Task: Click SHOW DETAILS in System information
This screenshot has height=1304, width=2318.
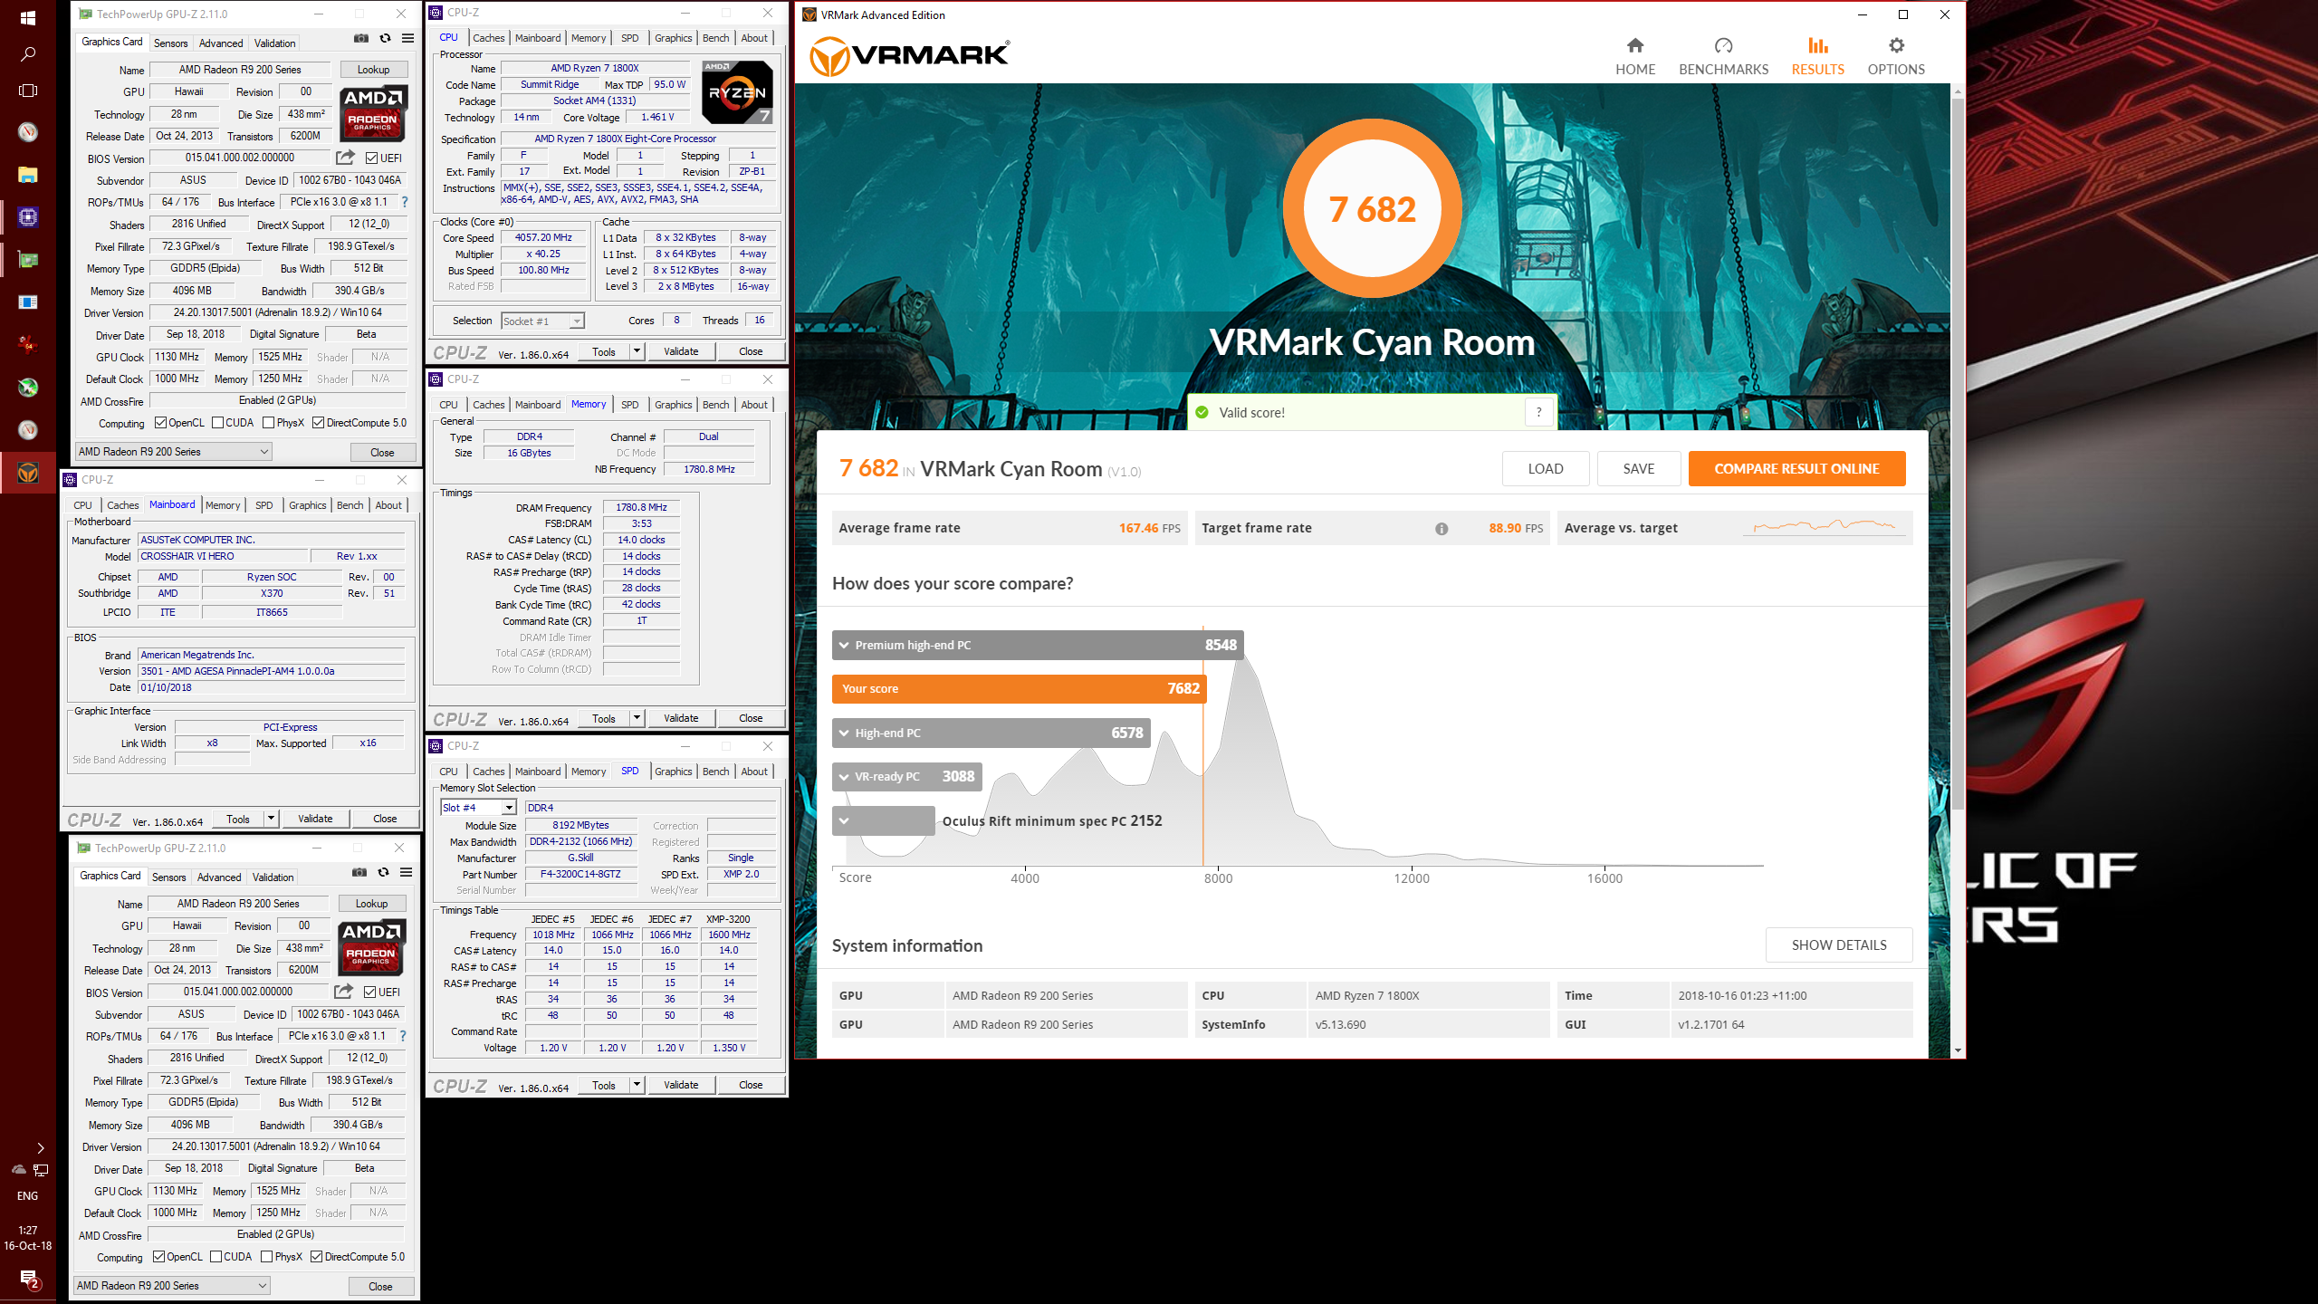Action: coord(1839,945)
